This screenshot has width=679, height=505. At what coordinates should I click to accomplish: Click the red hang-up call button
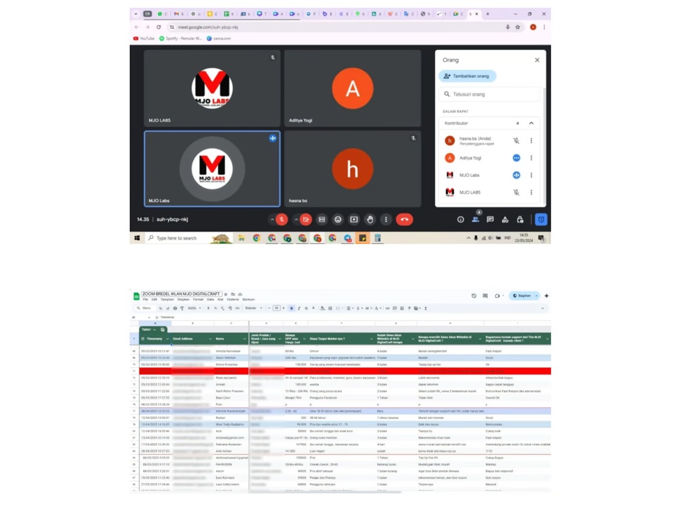404,220
